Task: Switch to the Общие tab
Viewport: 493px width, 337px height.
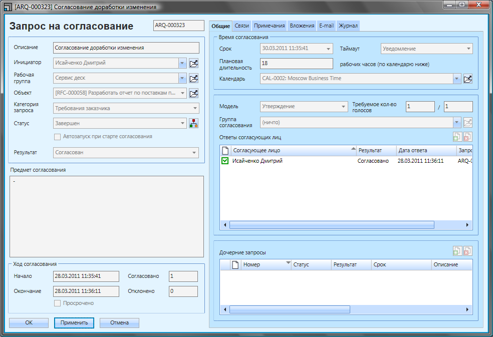Action: point(221,26)
